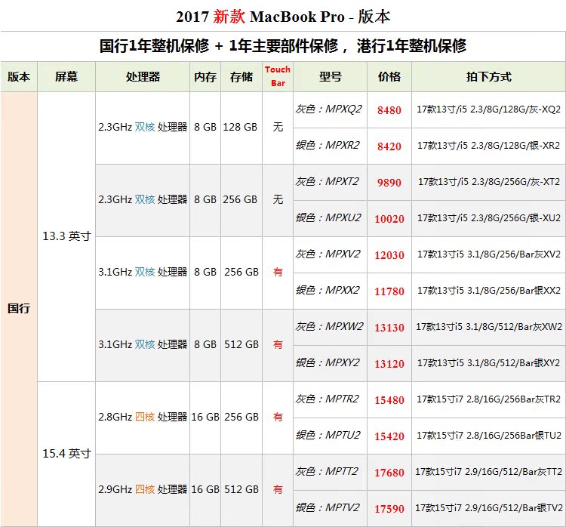Click model '灰色：MPXT2'

point(327,181)
